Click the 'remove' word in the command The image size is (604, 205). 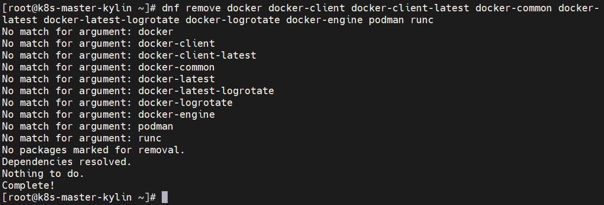tap(203, 8)
